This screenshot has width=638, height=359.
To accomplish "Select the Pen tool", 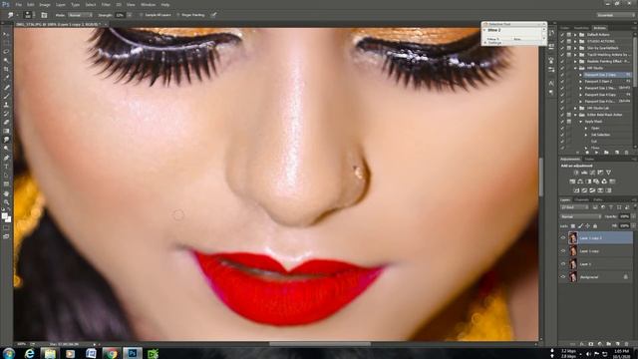I will [x=6, y=158].
